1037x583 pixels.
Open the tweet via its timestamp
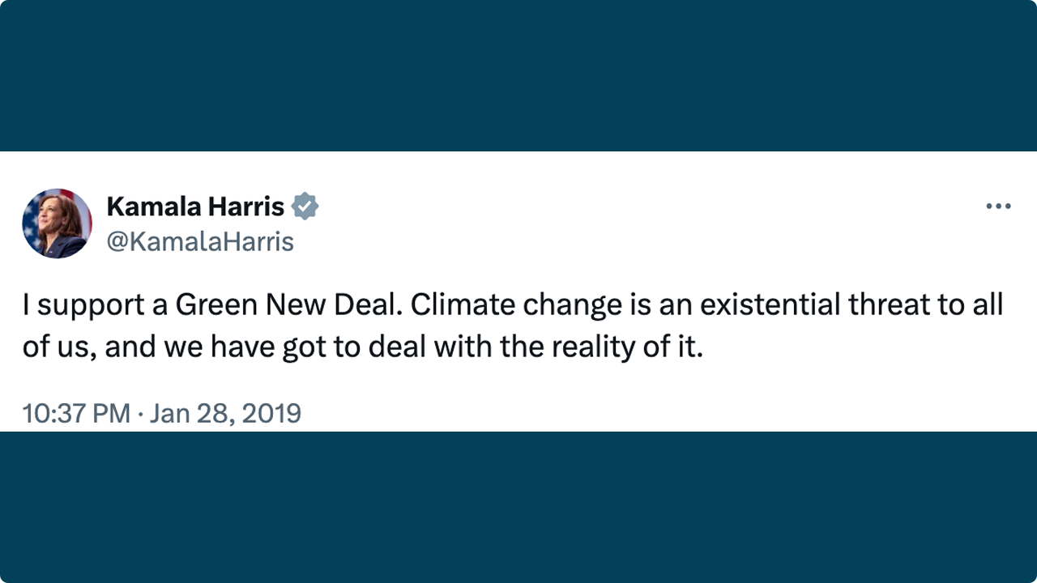pyautogui.click(x=161, y=413)
